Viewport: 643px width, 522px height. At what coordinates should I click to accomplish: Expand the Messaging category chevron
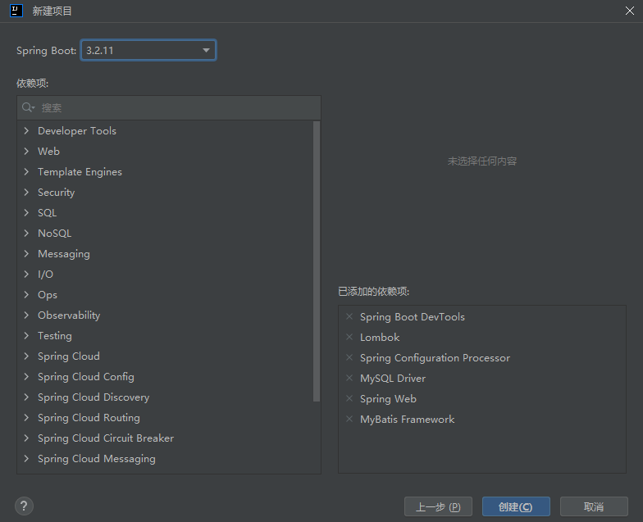[26, 254]
